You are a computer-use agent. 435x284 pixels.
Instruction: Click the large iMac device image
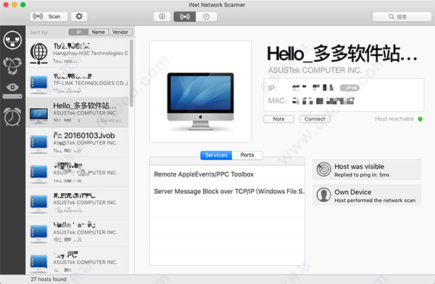click(x=201, y=101)
